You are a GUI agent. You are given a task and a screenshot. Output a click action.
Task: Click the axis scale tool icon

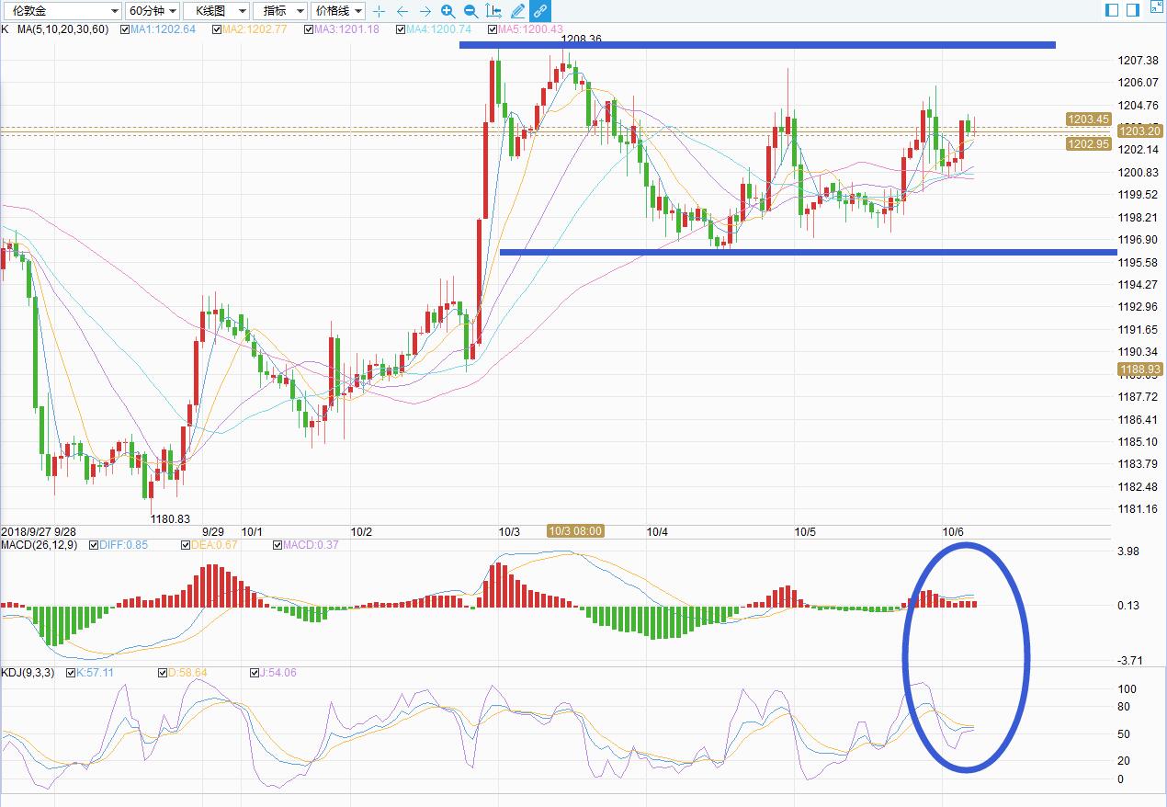(x=493, y=11)
